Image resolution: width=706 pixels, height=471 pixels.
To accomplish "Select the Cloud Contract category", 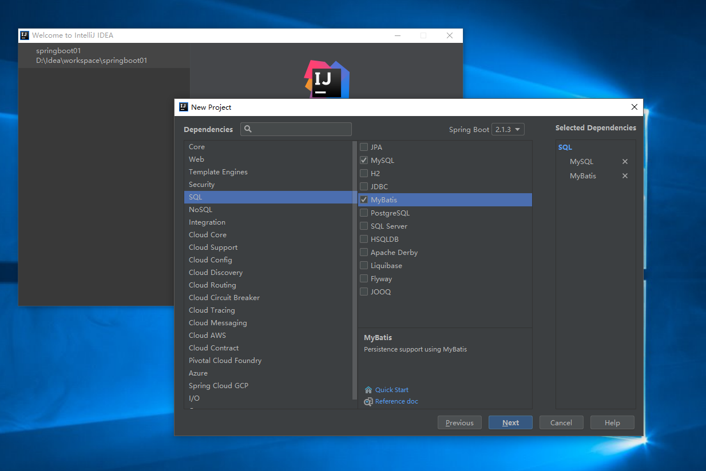I will [268, 348].
